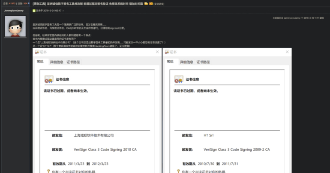The width and height of the screenshot is (330, 173).
Task: Open 证书路径 tab in the 上海域联 certificate dialog
Action: pos(73,62)
